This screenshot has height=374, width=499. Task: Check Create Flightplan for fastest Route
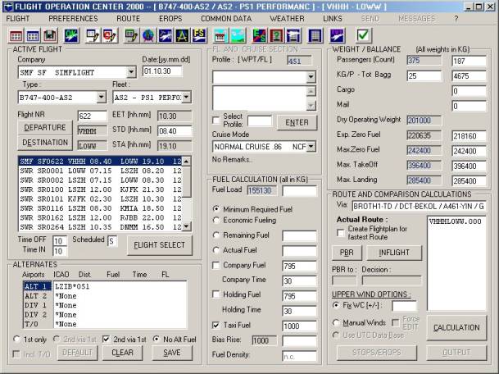[x=341, y=233]
